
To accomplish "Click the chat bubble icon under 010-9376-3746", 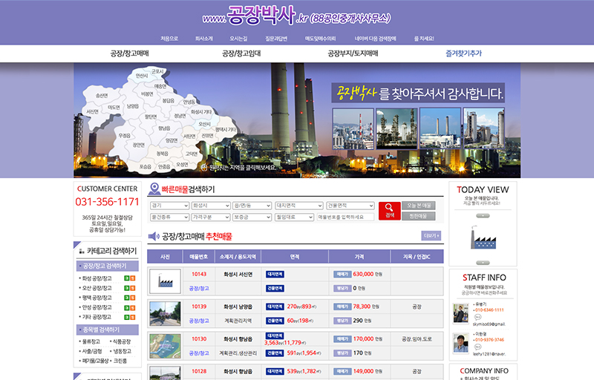I will point(477,347).
